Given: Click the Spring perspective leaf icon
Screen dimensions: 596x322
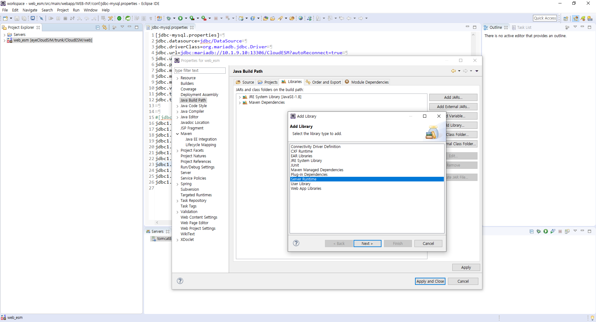Looking at the screenshot, I should coord(583,19).
